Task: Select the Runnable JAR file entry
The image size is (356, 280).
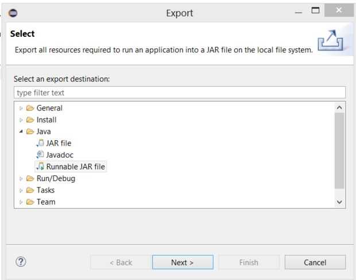Action: tap(76, 167)
